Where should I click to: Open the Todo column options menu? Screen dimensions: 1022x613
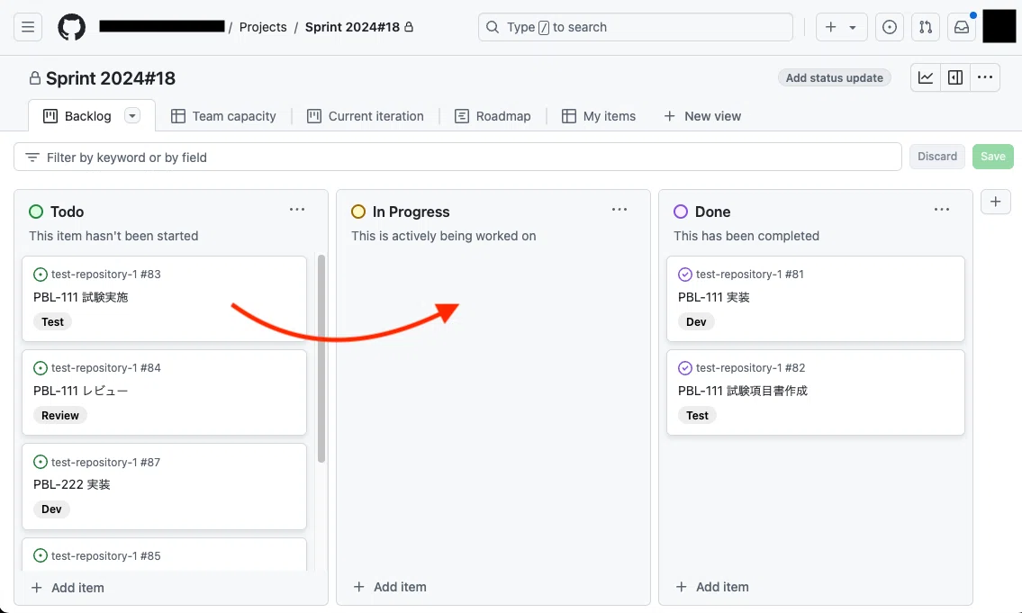[297, 210]
